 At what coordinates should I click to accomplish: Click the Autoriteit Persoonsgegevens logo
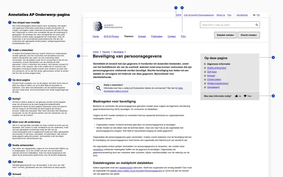108,26
